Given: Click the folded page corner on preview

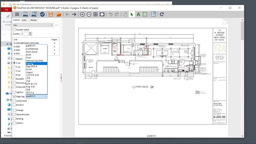Looking at the screenshot, I should 226,21.
